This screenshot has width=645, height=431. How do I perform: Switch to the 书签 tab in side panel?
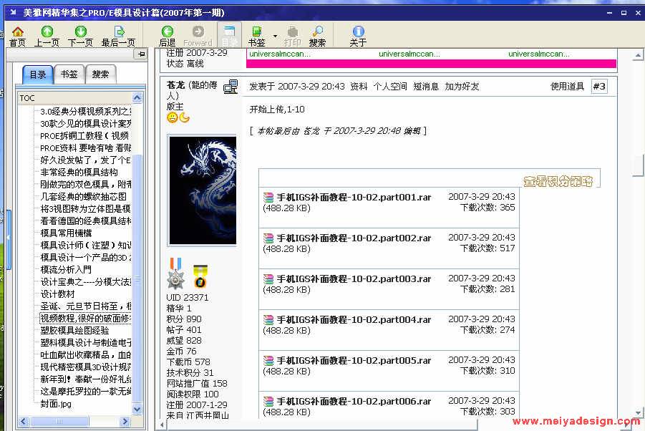click(69, 74)
